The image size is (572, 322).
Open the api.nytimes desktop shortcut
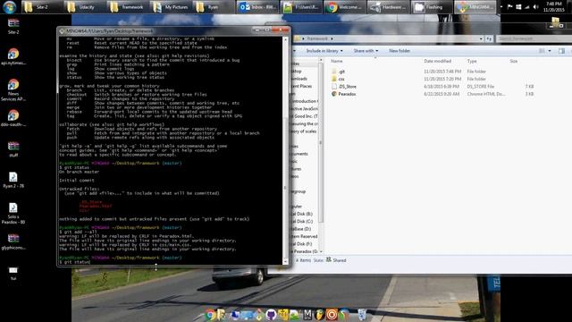click(13, 56)
